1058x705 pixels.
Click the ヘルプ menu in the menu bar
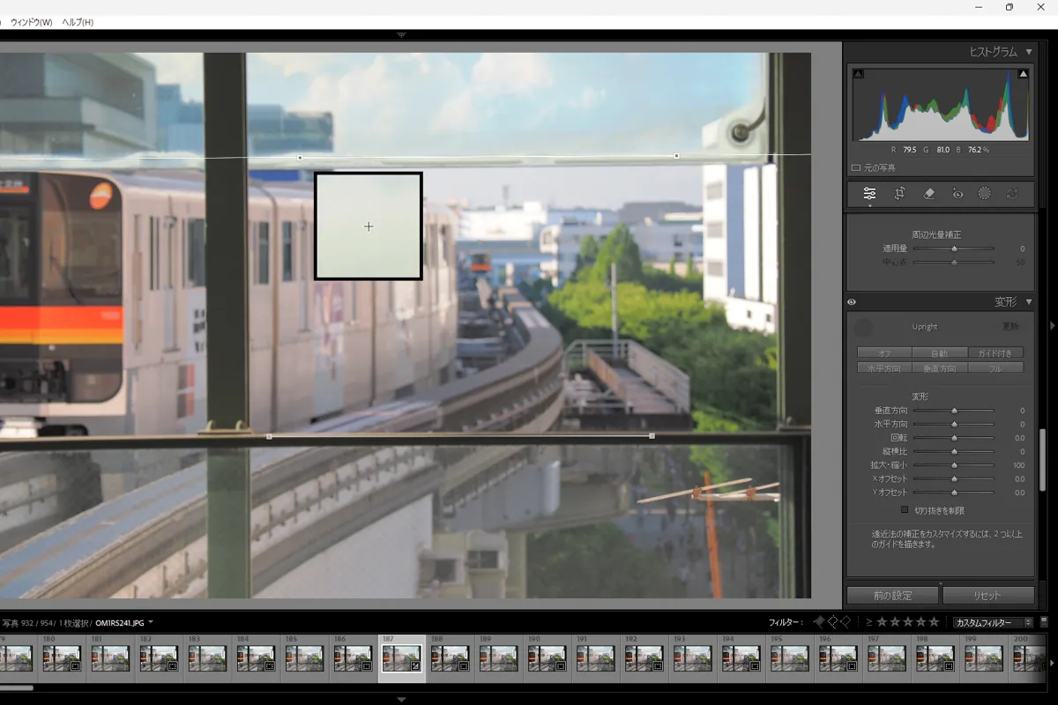[x=76, y=21]
